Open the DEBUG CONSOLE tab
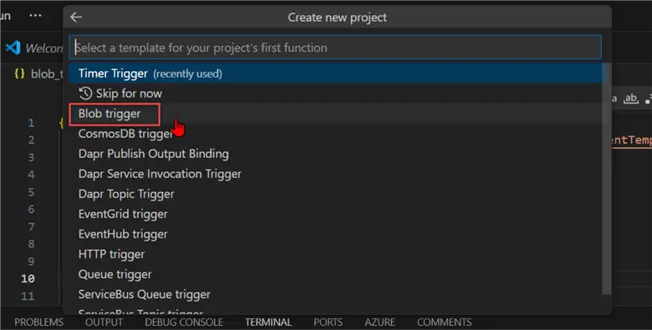The image size is (652, 330). tap(184, 322)
